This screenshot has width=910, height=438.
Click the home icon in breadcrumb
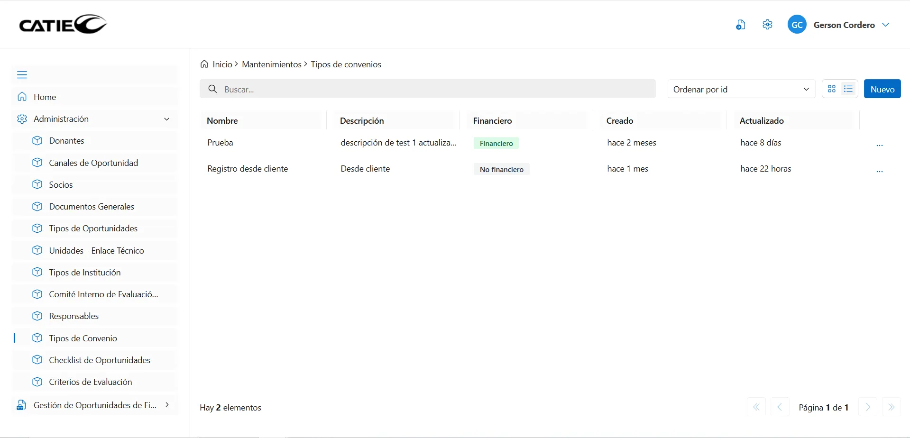[204, 64]
